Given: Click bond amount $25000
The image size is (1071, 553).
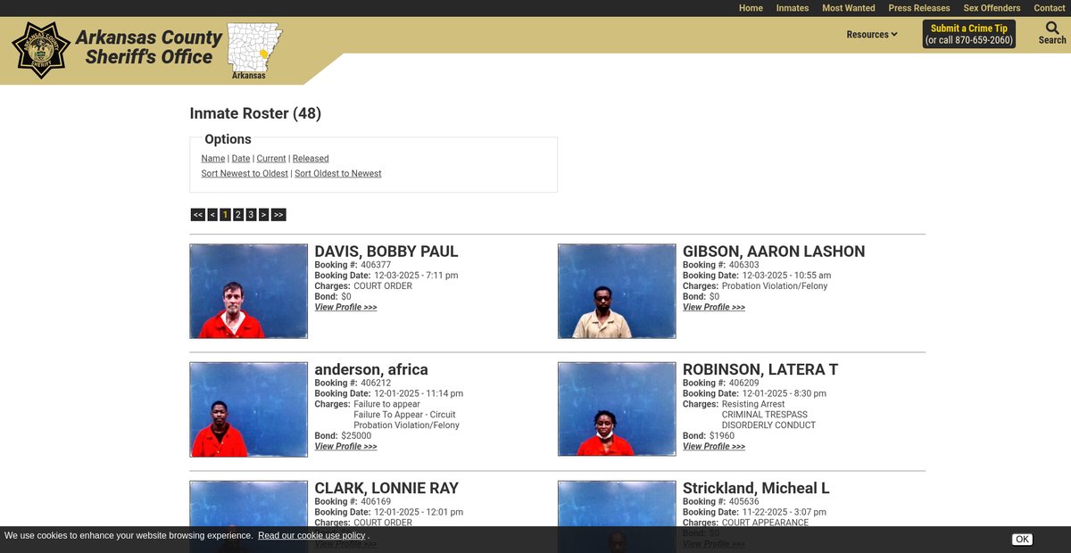Looking at the screenshot, I should coord(356,436).
